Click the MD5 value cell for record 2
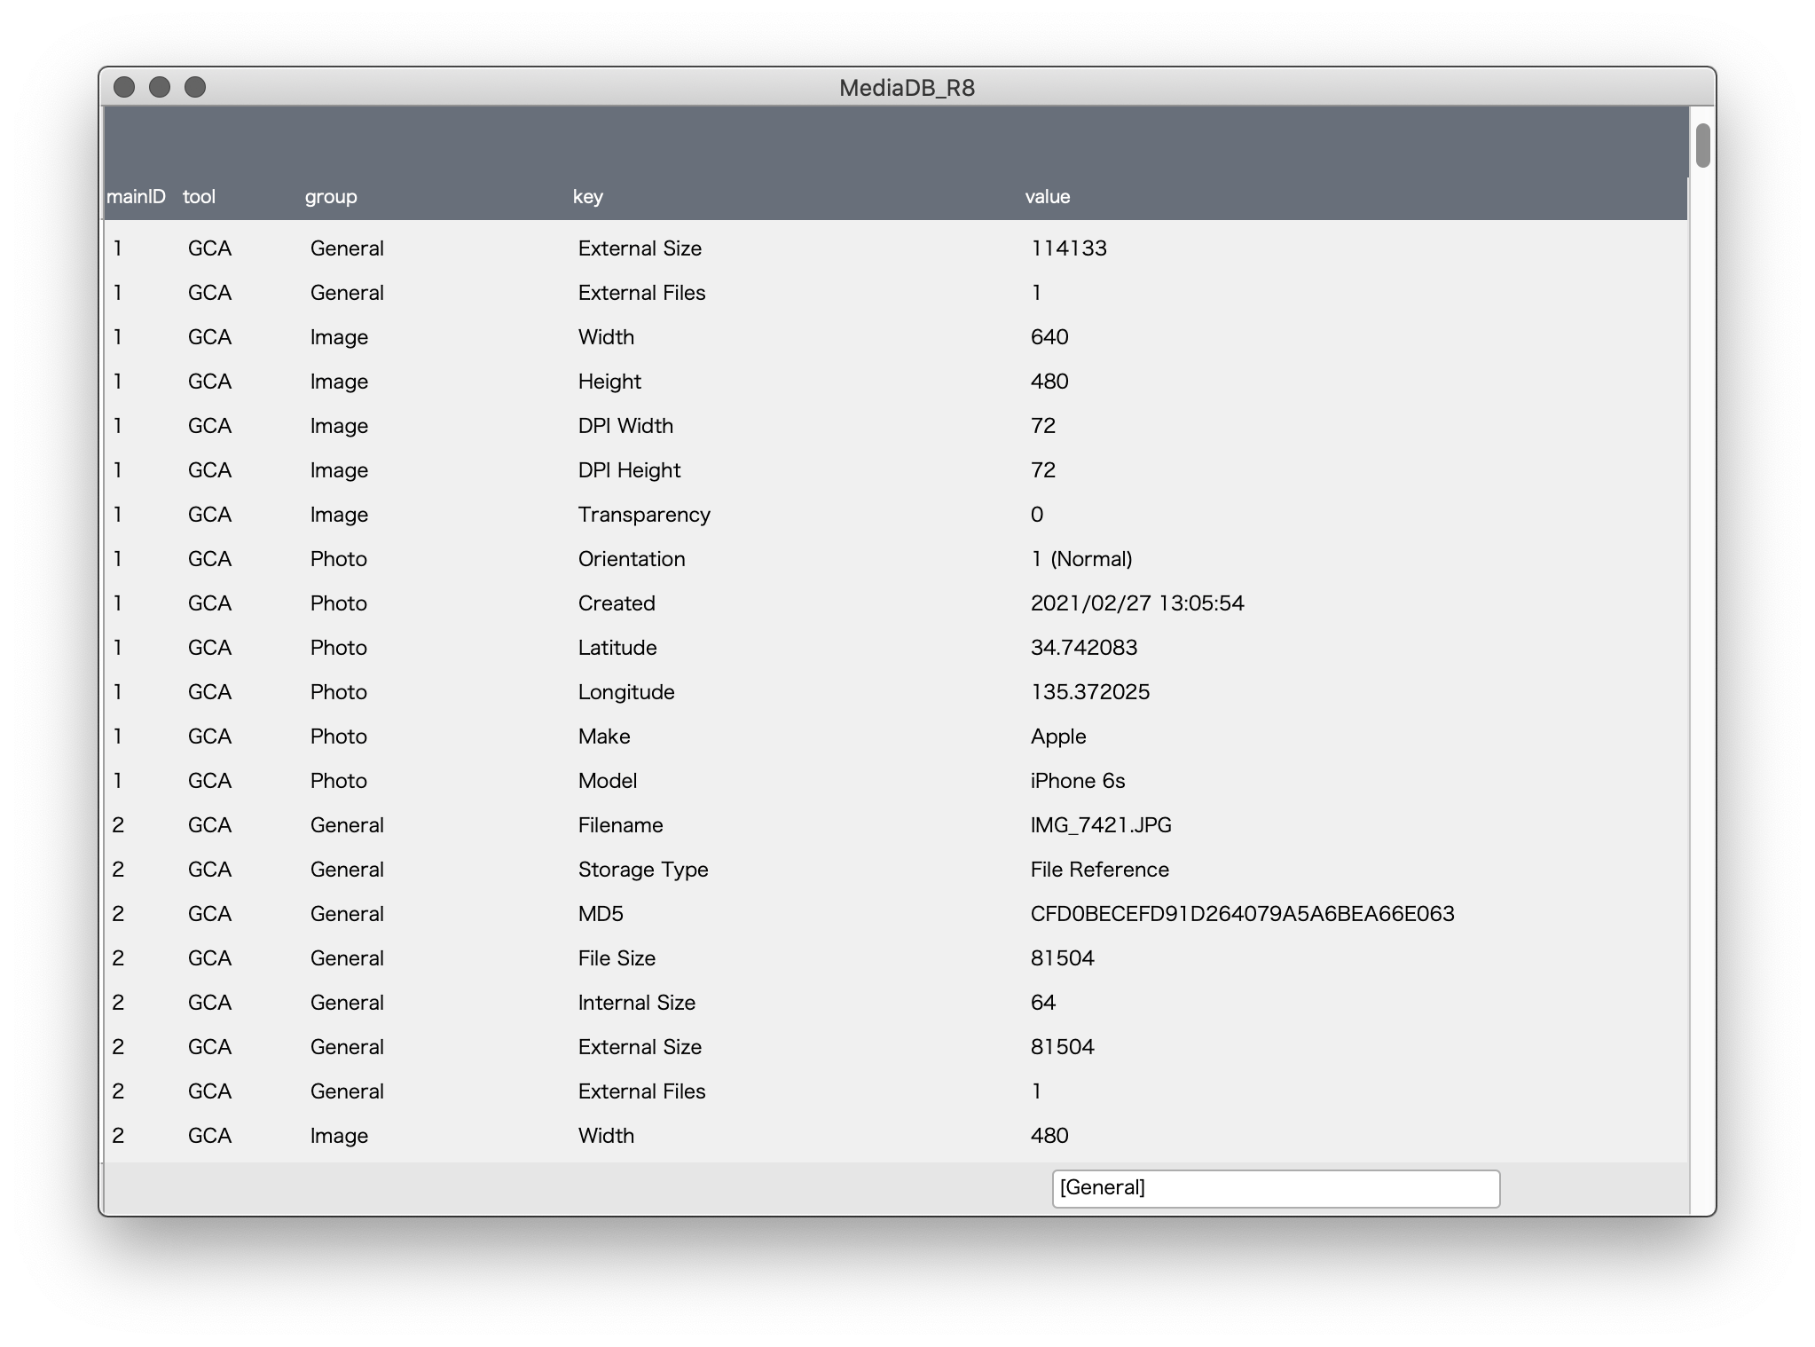This screenshot has height=1347, width=1815. [1242, 913]
